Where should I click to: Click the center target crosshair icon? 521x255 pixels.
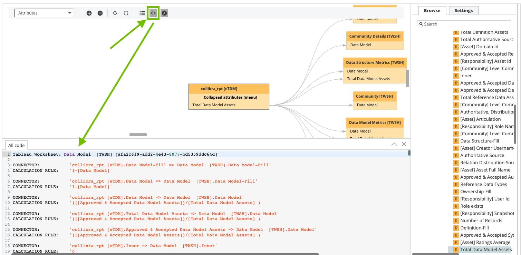point(126,13)
